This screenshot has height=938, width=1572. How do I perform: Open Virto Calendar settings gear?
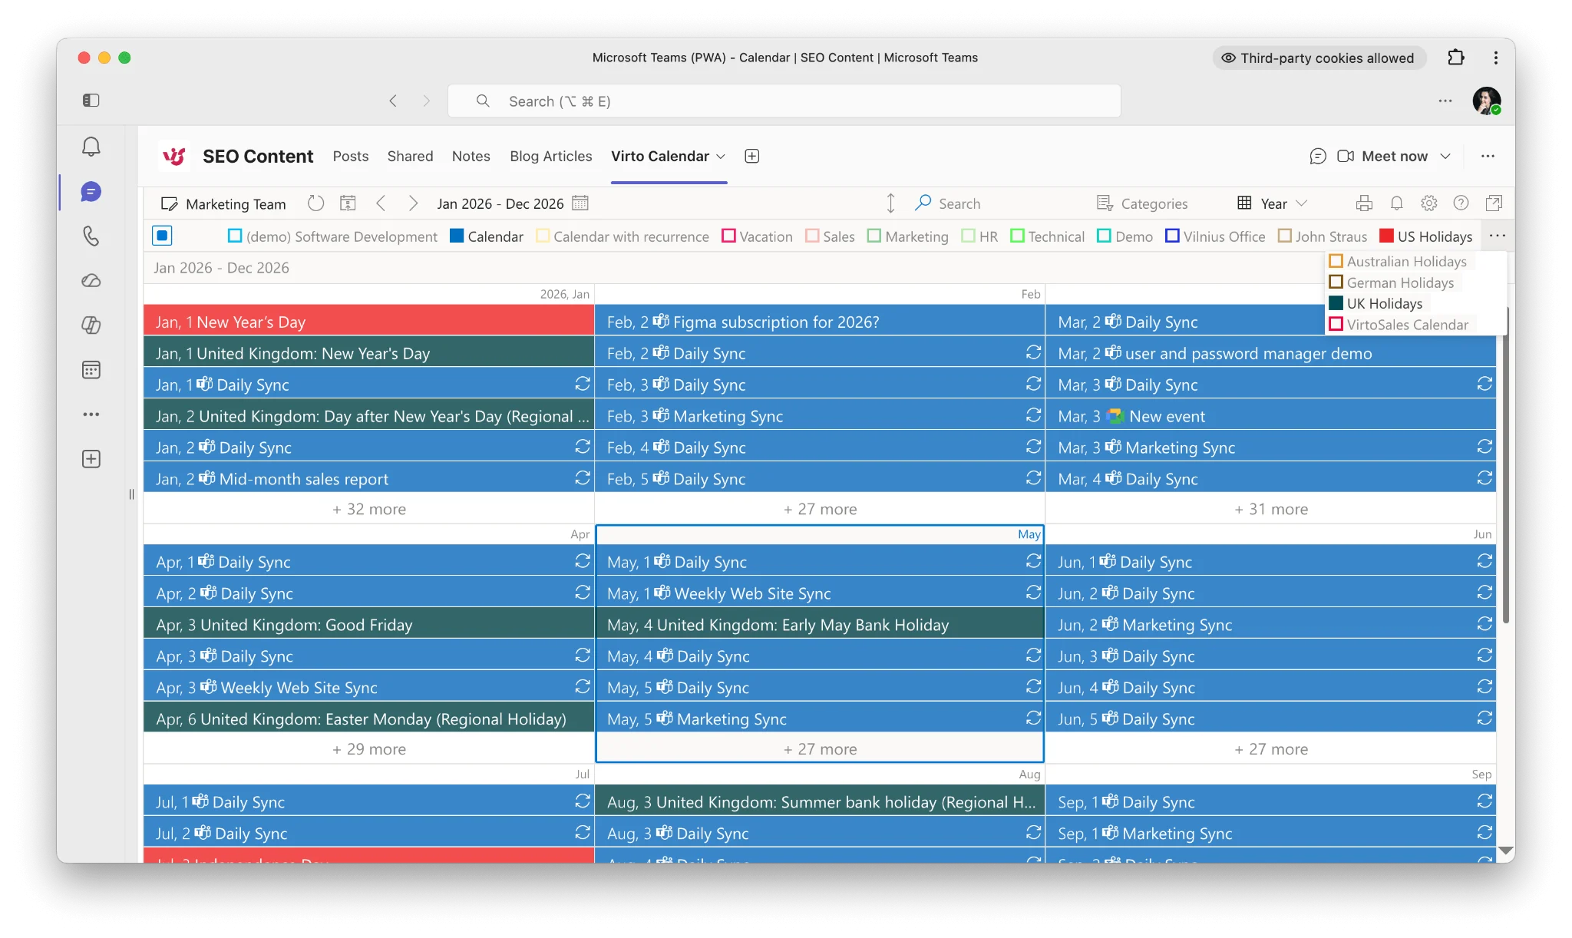click(1429, 203)
